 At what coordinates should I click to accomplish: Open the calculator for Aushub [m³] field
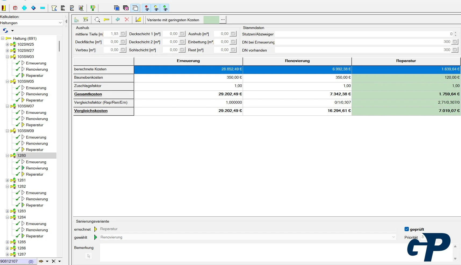click(233, 34)
